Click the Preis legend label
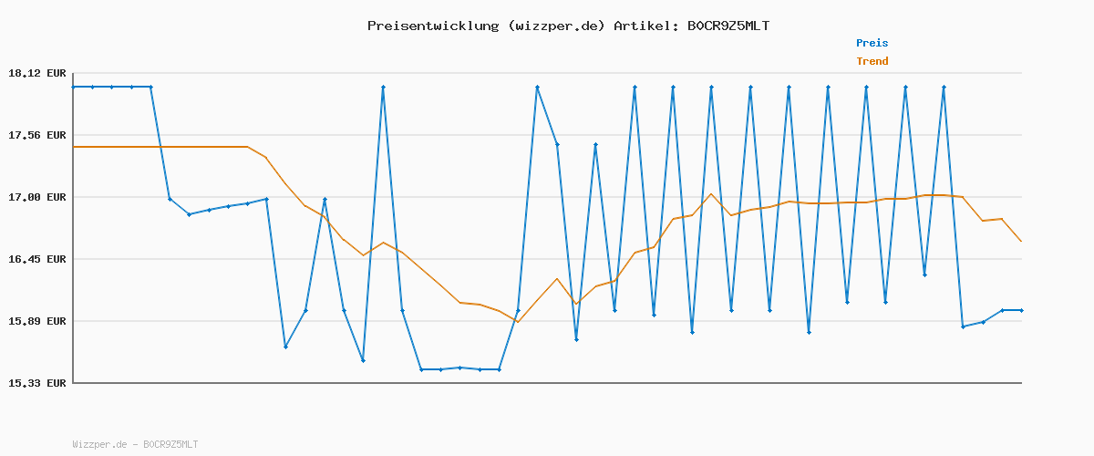 (872, 43)
